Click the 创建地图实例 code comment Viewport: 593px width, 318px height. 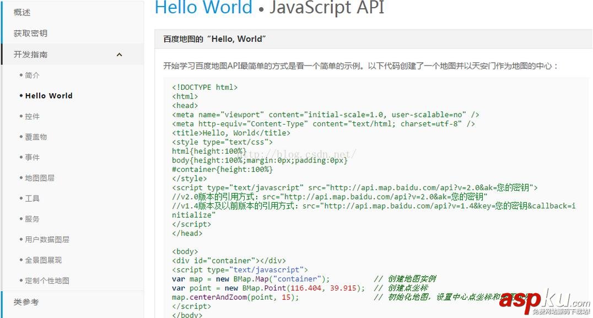(x=405, y=279)
